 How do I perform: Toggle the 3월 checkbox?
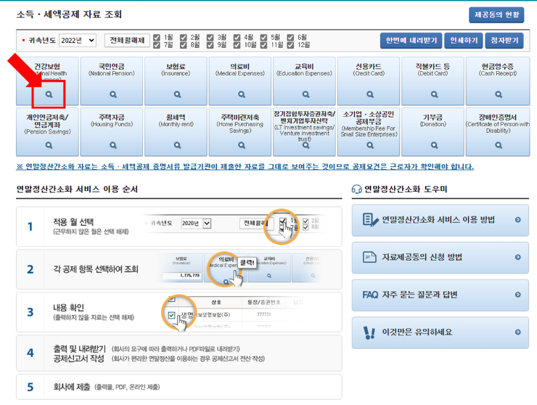(210, 38)
